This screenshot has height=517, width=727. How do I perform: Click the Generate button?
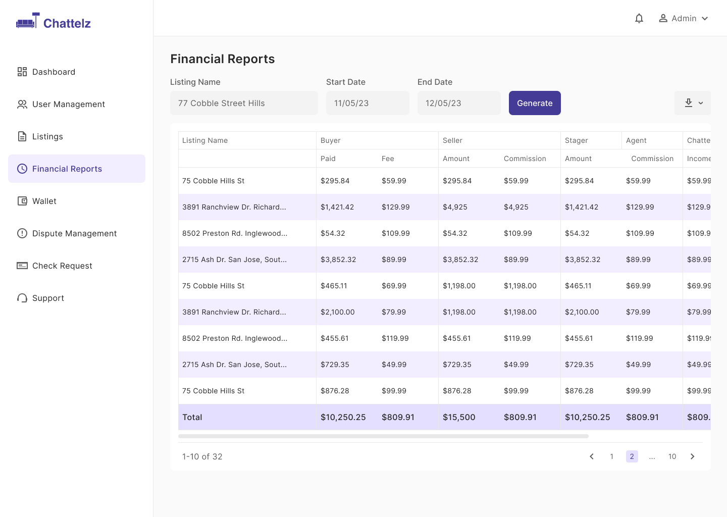(x=535, y=103)
